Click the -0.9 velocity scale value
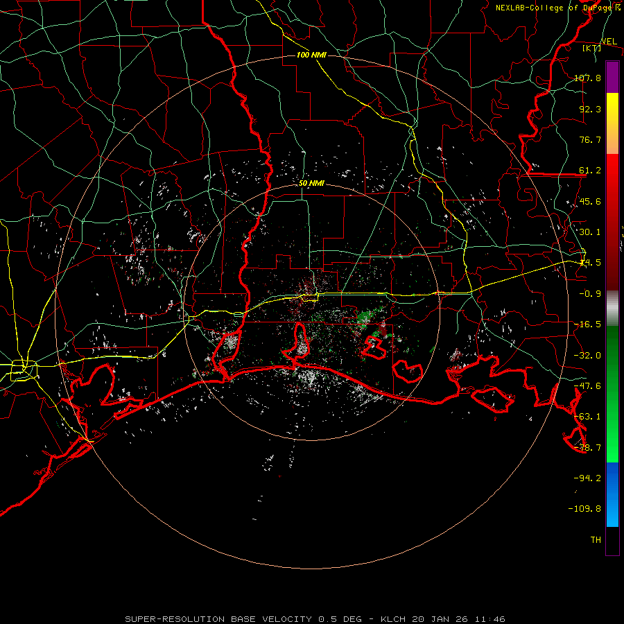This screenshot has height=624, width=624. 590,294
